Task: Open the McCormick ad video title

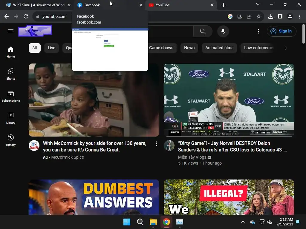Action: click(95, 146)
